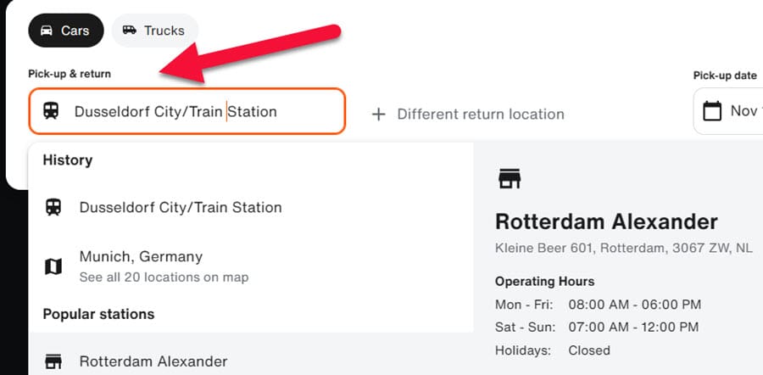The image size is (763, 375).
Task: Click store icon beside Rotterdam Alexander list item
Action: click(x=53, y=361)
